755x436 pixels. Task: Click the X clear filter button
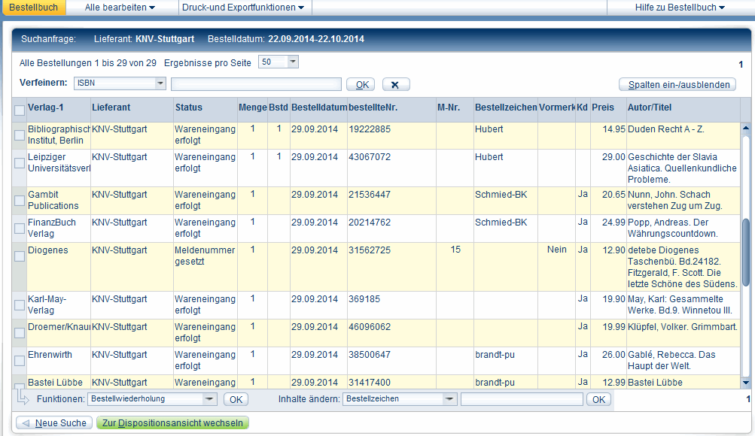click(396, 84)
